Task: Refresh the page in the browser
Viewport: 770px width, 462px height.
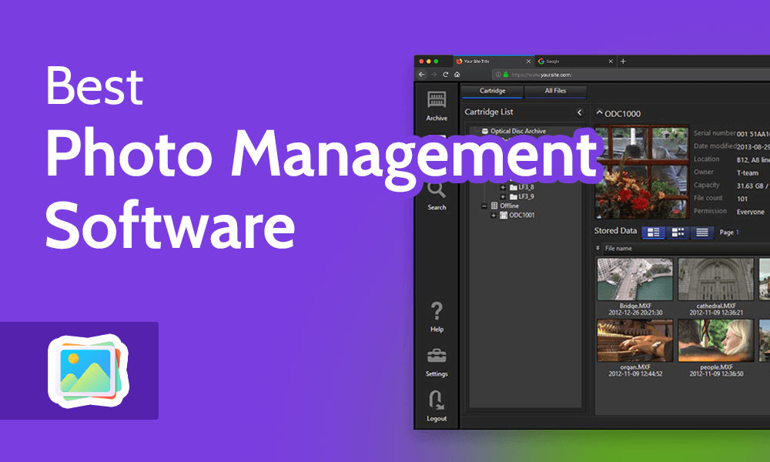Action: coord(445,74)
